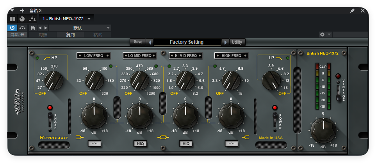Open the preset file icon
The height and width of the screenshot is (163, 376).
pos(33,28)
